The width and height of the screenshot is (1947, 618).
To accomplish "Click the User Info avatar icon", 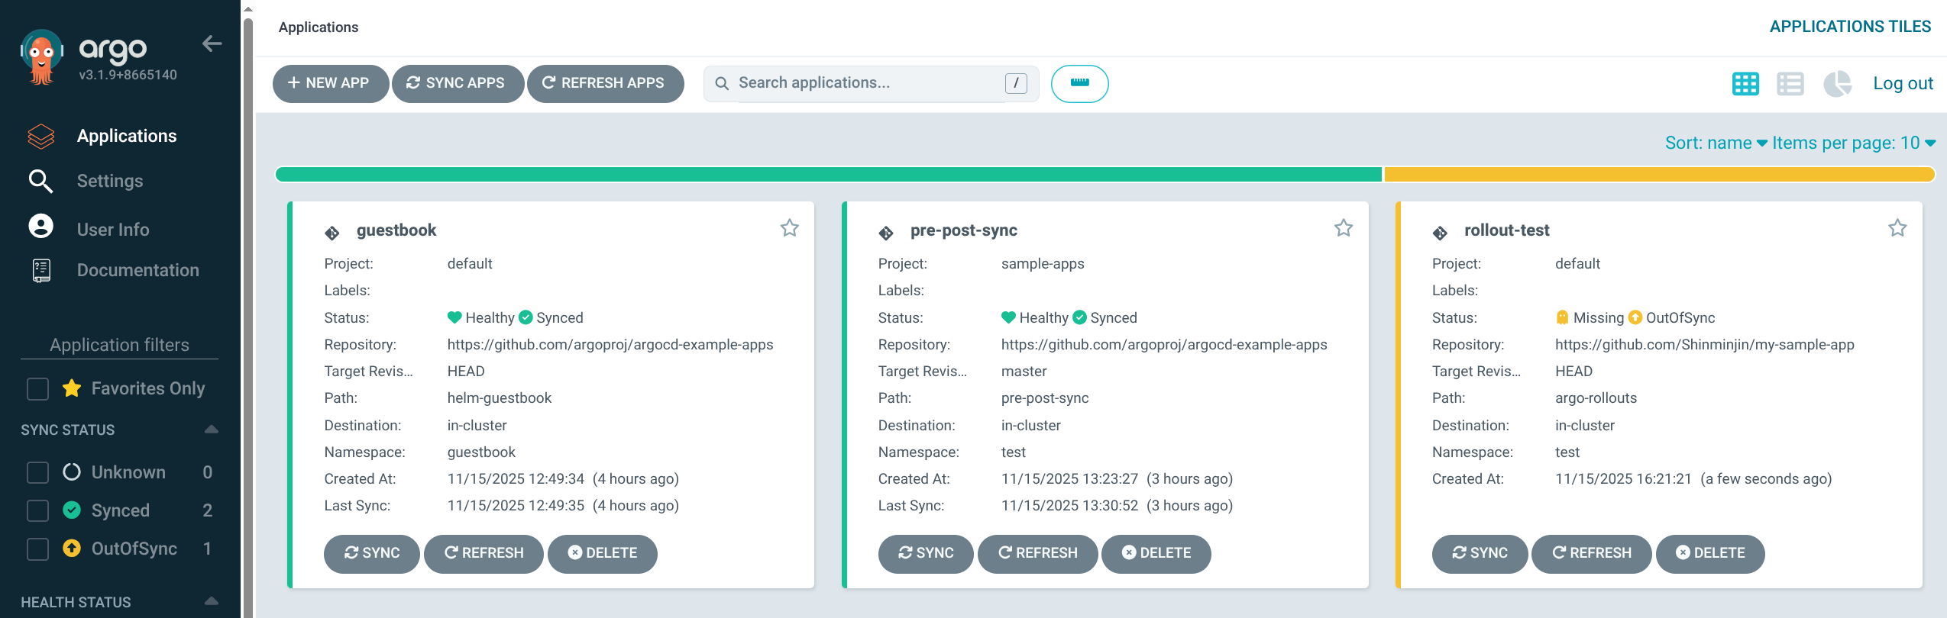I will pyautogui.click(x=40, y=227).
